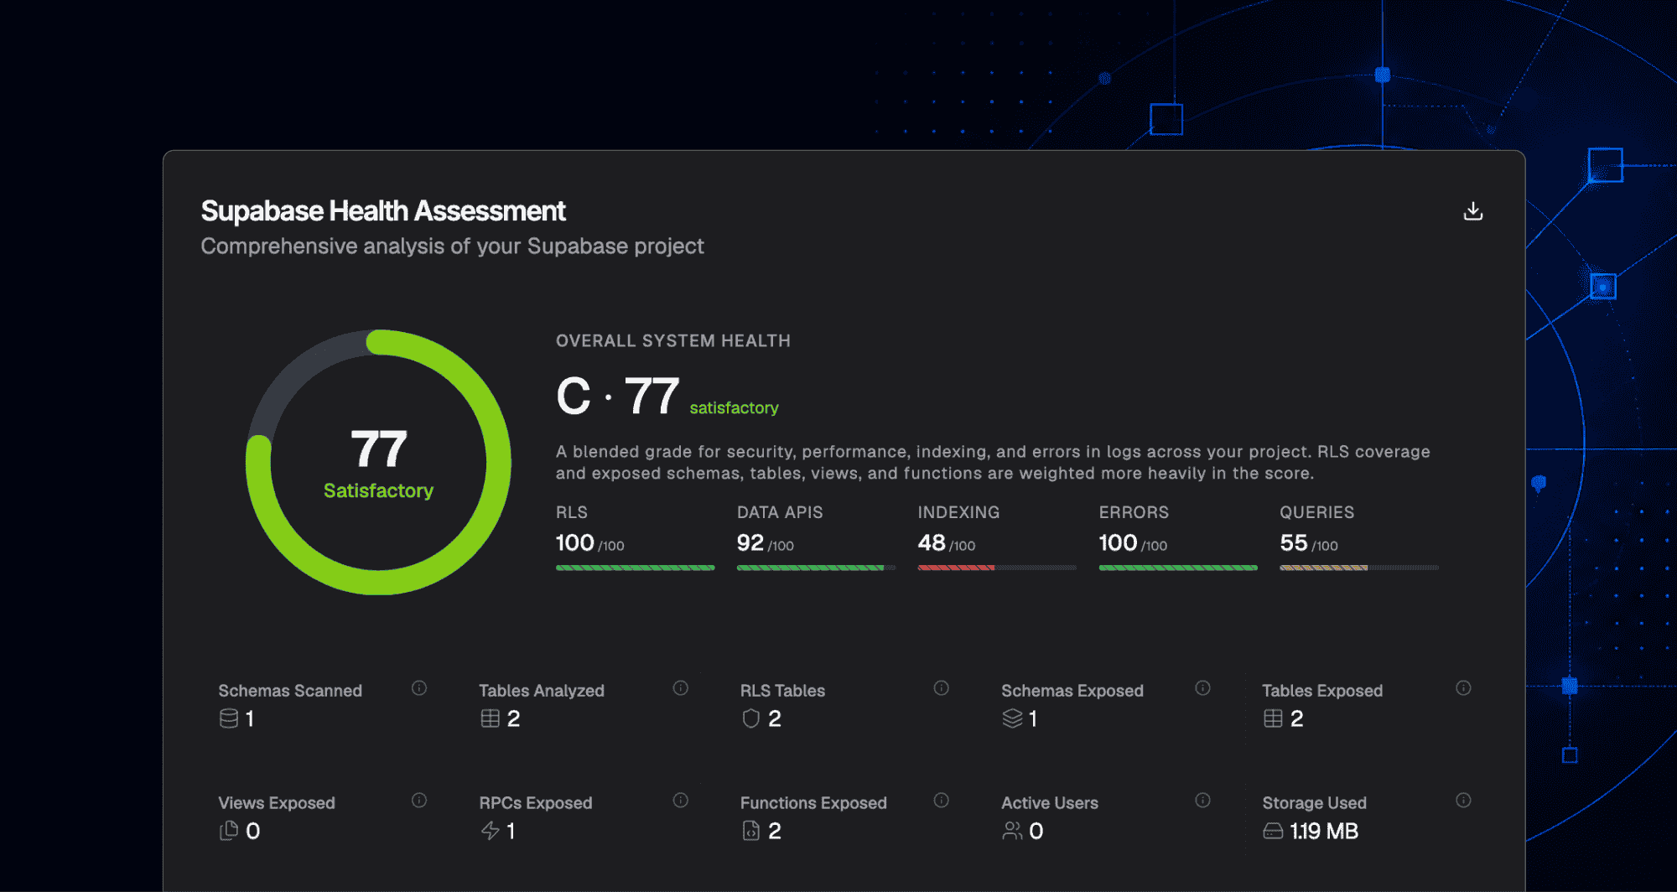Click the Schemas Exposed info icon
Screen dimensions: 1677x892
1202,688
